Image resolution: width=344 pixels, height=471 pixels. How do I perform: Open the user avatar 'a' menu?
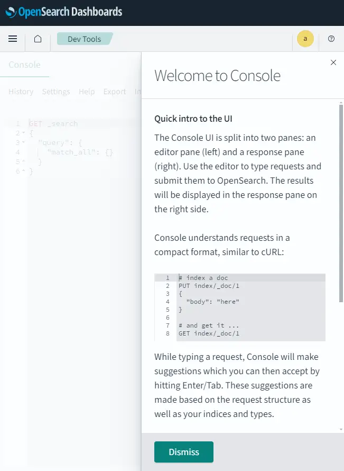click(305, 39)
